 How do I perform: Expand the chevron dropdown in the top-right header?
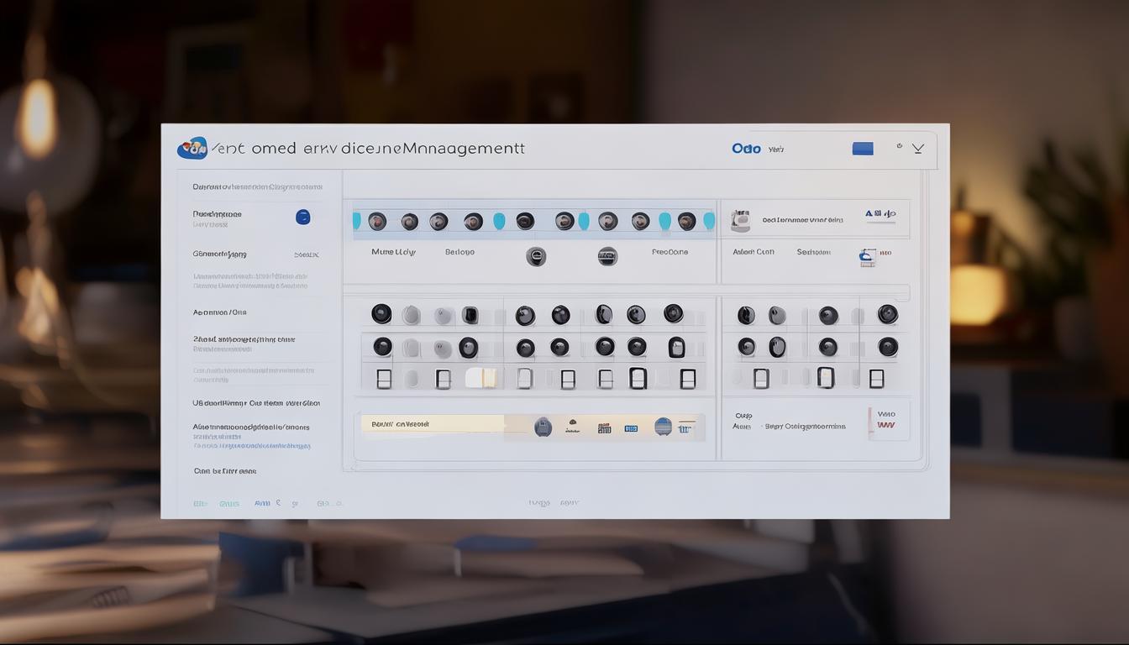(x=918, y=149)
